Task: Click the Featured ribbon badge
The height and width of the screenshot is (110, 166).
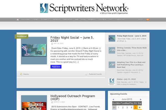Action: click(x=22, y=36)
